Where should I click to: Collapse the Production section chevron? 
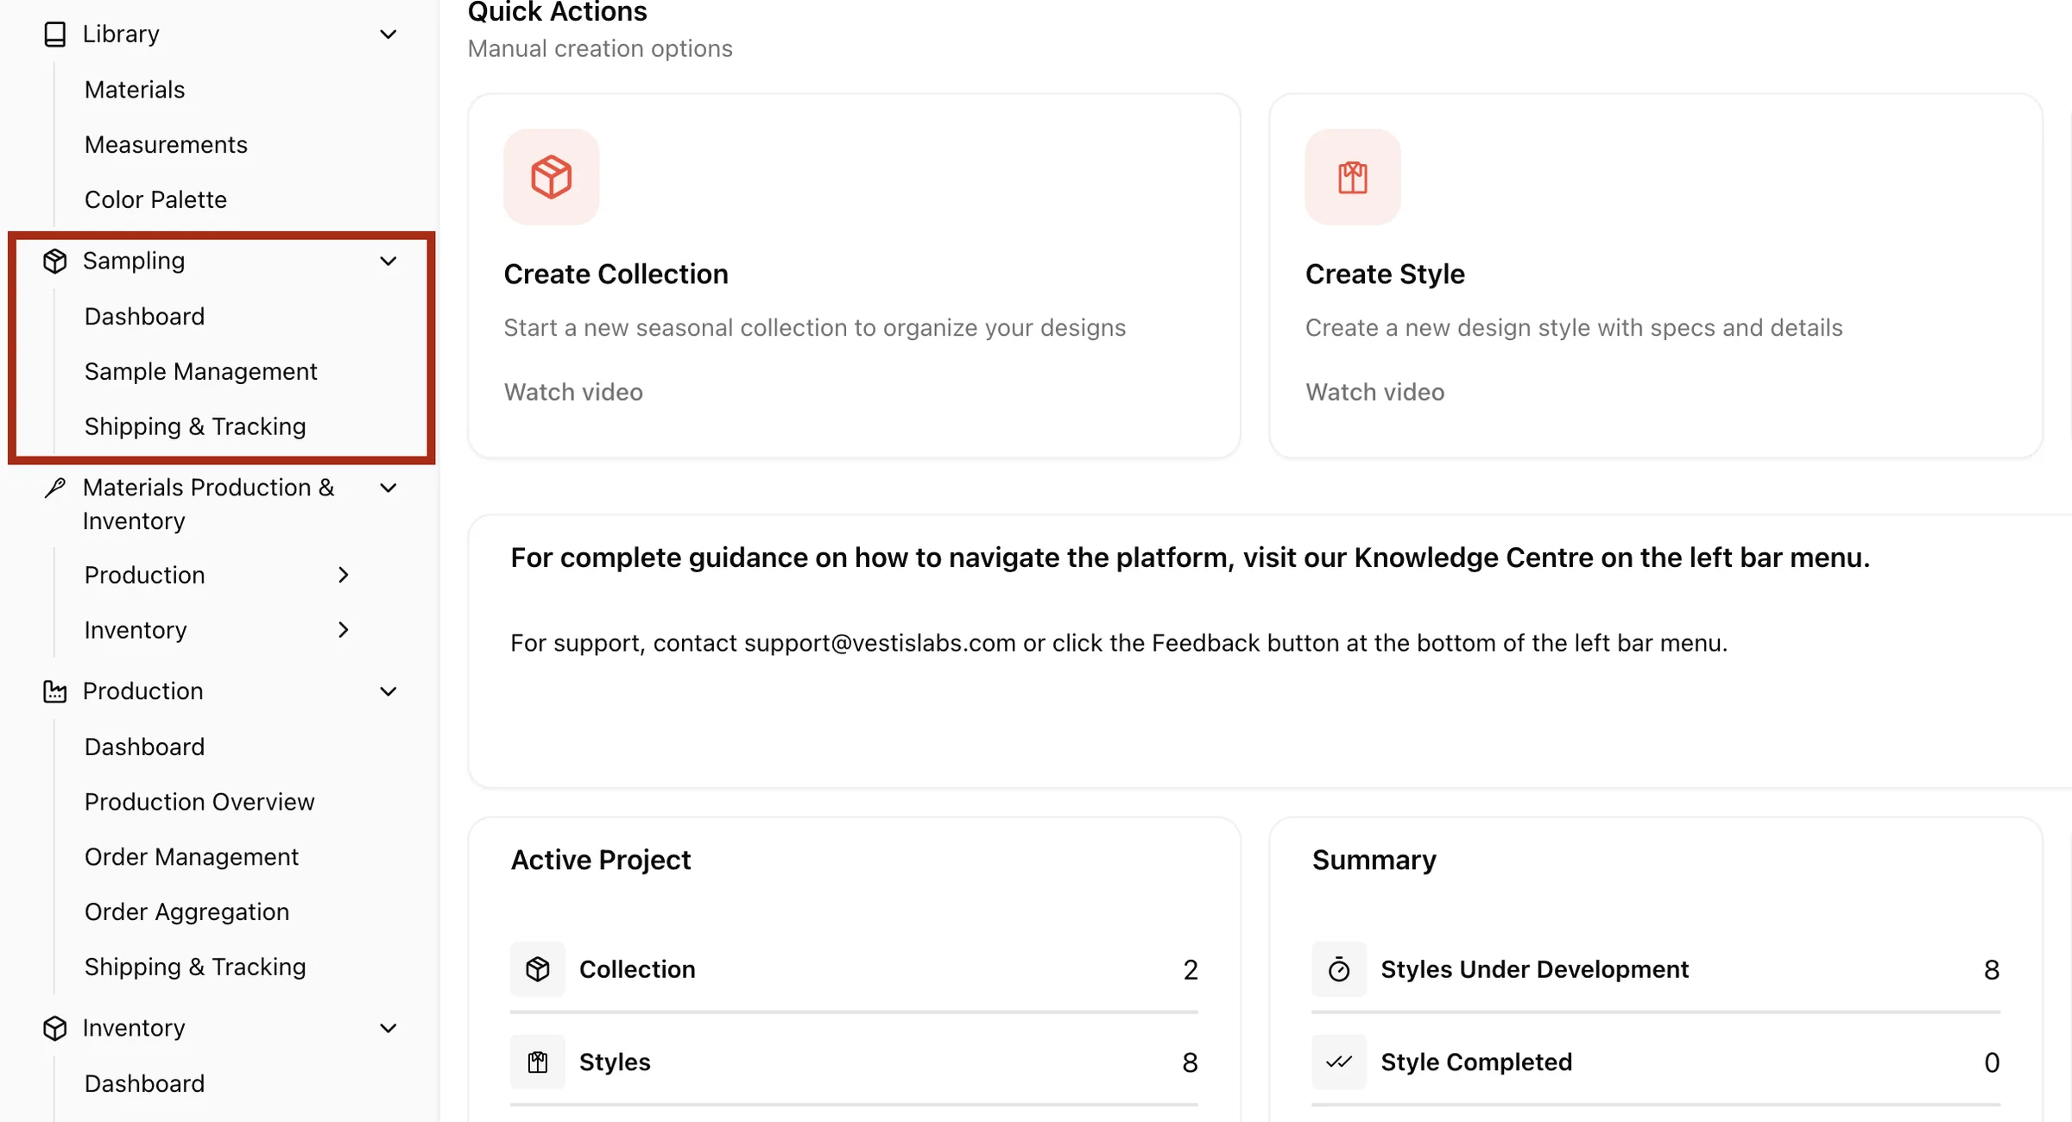coord(388,691)
